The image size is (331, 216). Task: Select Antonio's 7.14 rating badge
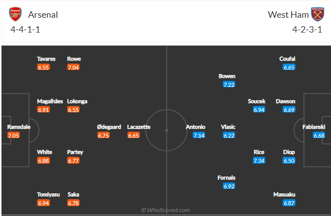click(x=199, y=135)
